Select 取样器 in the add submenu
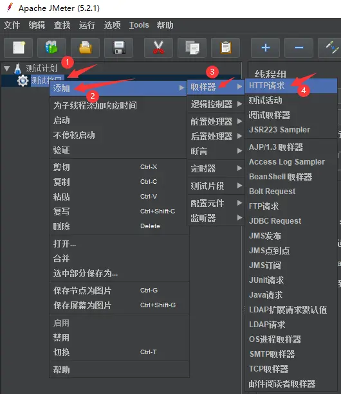The height and width of the screenshot is (394, 341). coord(216,87)
